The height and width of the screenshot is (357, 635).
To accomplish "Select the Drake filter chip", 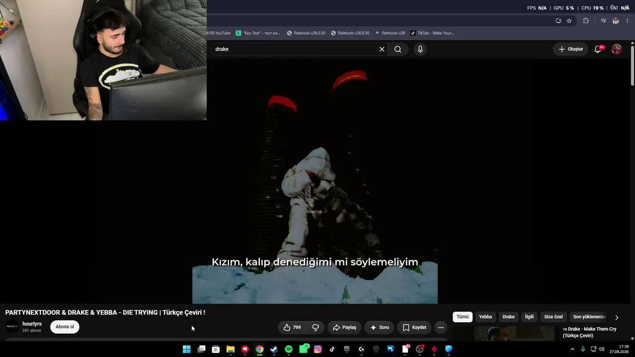I will [508, 317].
